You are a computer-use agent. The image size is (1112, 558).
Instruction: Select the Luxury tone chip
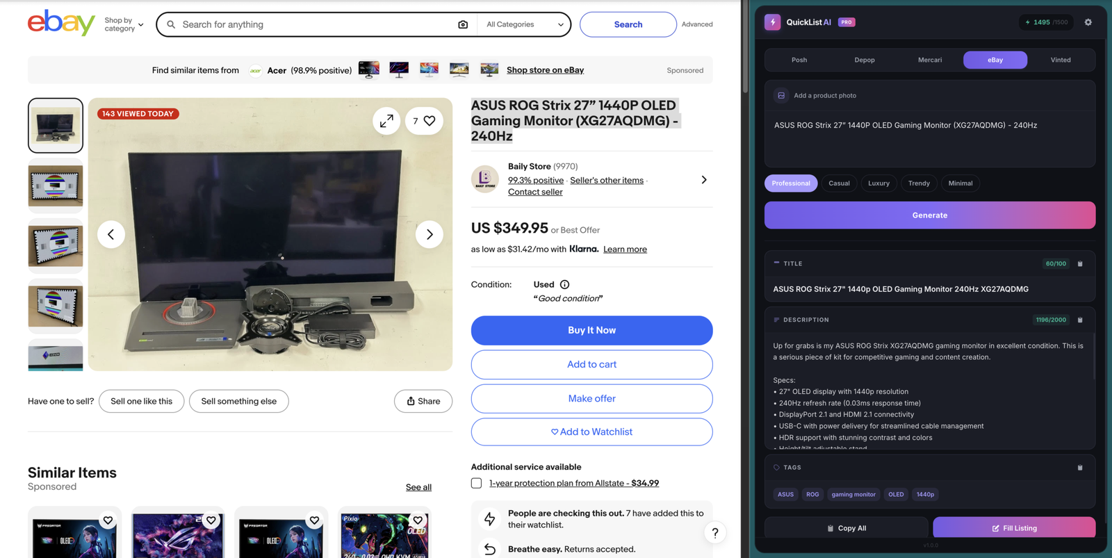(878, 183)
